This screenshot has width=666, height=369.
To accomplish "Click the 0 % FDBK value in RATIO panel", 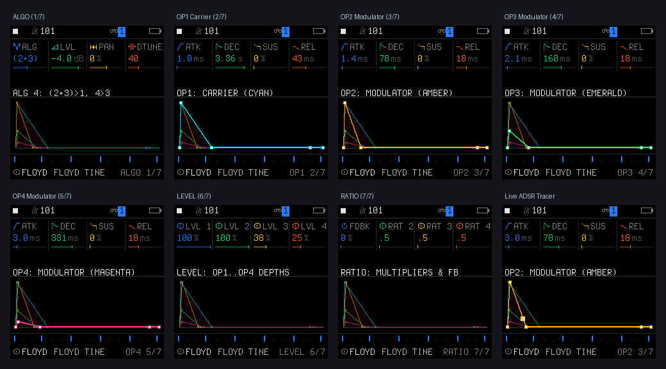I will click(x=346, y=238).
